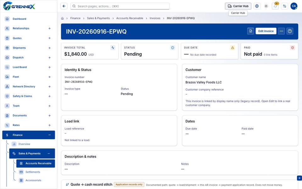Focus the search pages and actions field
Viewport: 302px width, 189px height.
[120, 6]
